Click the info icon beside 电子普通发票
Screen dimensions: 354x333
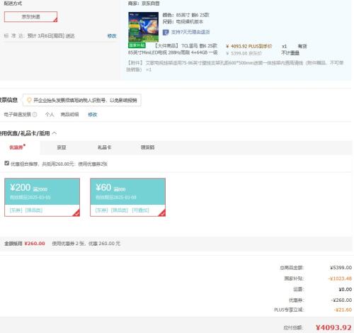tap(35, 115)
